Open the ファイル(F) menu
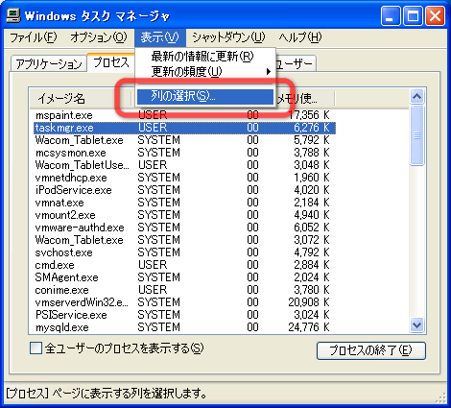451x408 pixels. 34,37
